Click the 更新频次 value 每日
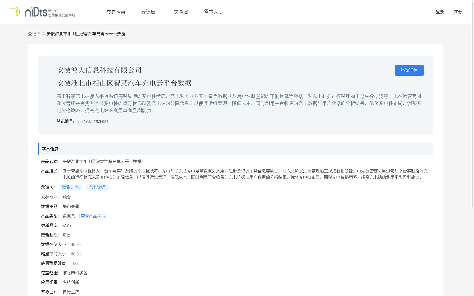The height and width of the screenshot is (296, 474). click(x=67, y=235)
